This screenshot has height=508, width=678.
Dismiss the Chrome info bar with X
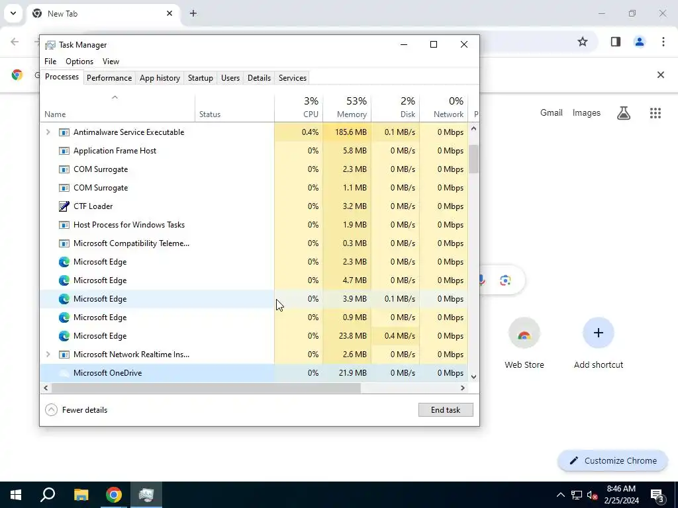click(x=660, y=75)
